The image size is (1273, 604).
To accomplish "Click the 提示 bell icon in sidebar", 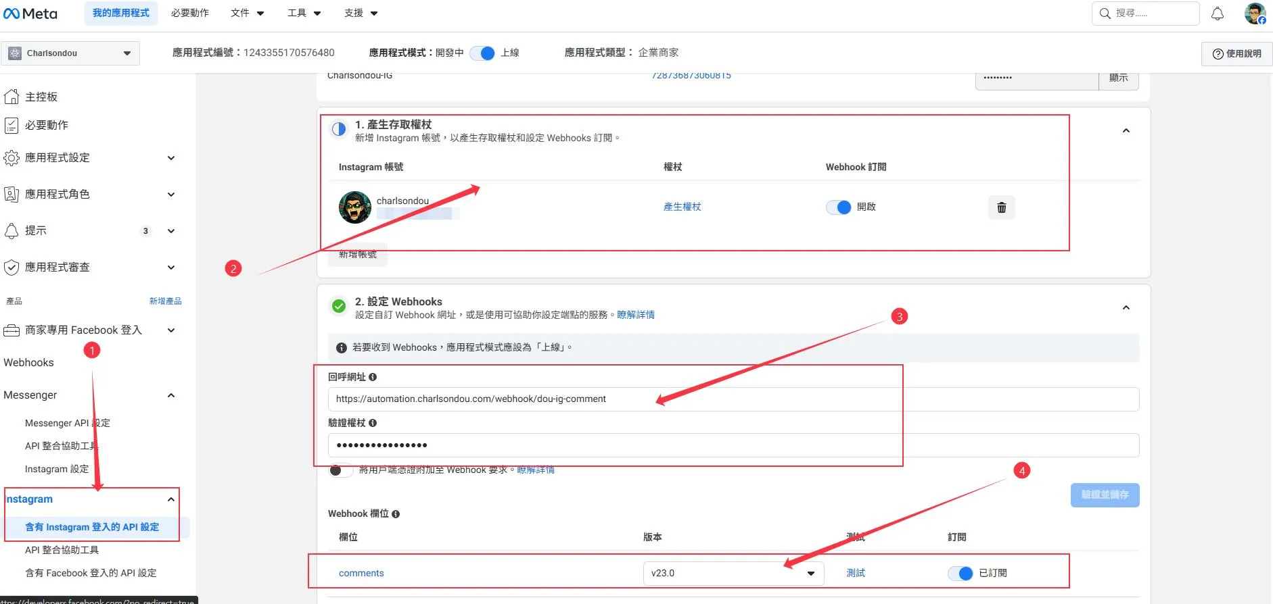I will 11,230.
